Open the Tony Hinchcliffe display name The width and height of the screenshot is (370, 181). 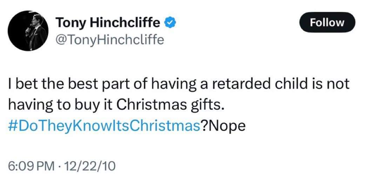point(108,23)
